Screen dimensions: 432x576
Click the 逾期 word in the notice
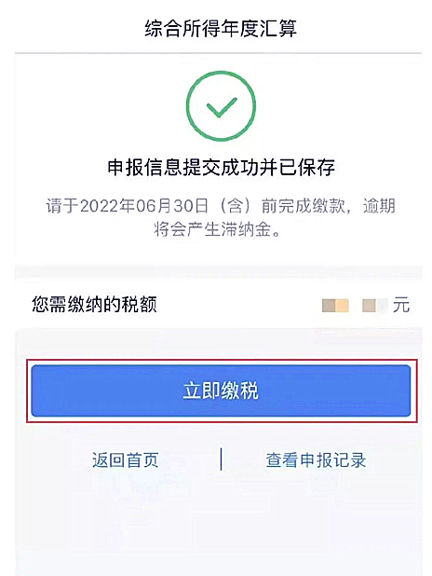point(379,206)
